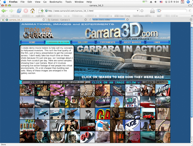Open the US flag input source menu
The width and height of the screenshot is (193, 146).
point(161,2)
